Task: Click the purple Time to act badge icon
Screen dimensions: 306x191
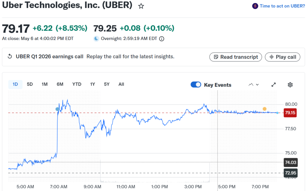Action: 255,6
